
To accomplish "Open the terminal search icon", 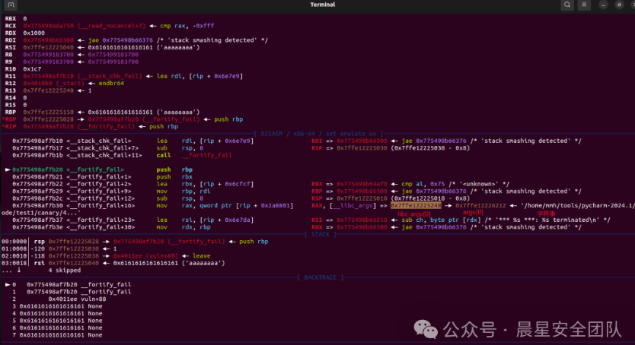I will [567, 5].
